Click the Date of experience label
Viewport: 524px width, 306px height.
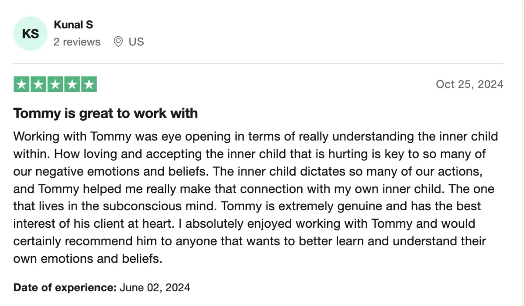coord(65,288)
